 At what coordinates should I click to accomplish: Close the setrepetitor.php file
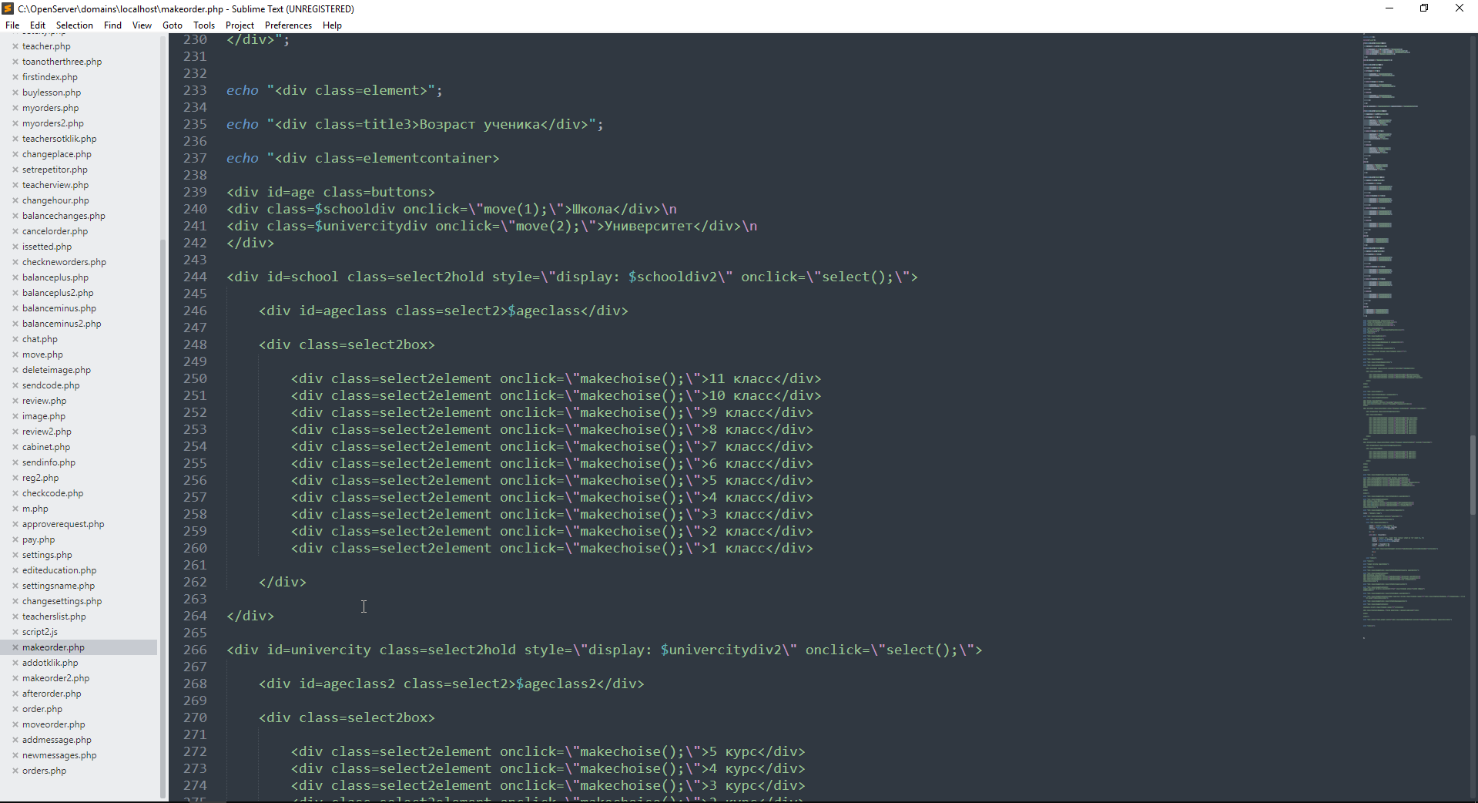15,170
